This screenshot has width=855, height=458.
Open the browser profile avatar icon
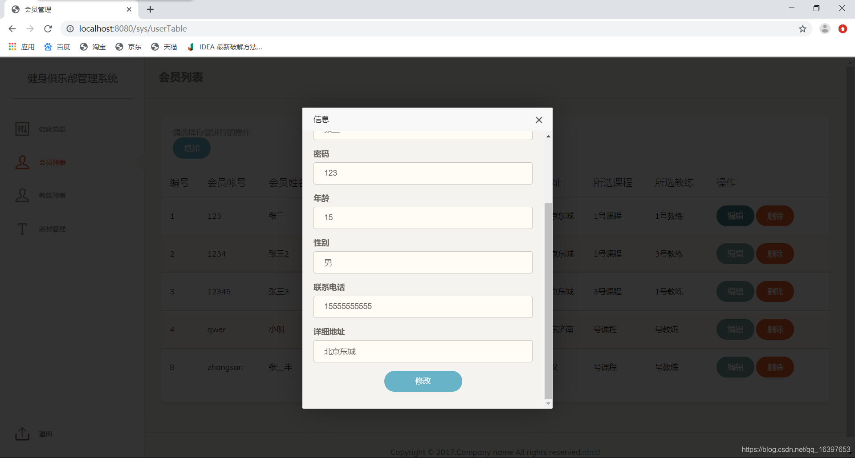[x=825, y=29]
